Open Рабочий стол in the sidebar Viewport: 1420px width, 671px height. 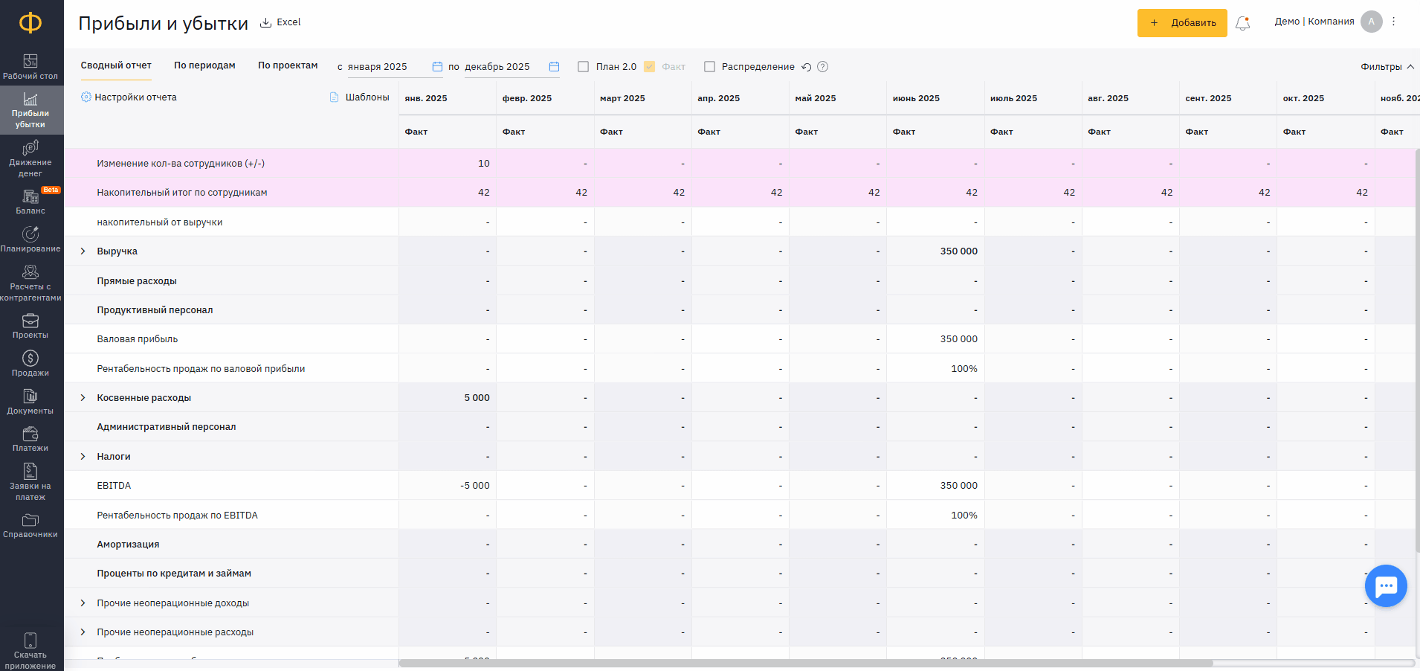pos(30,67)
